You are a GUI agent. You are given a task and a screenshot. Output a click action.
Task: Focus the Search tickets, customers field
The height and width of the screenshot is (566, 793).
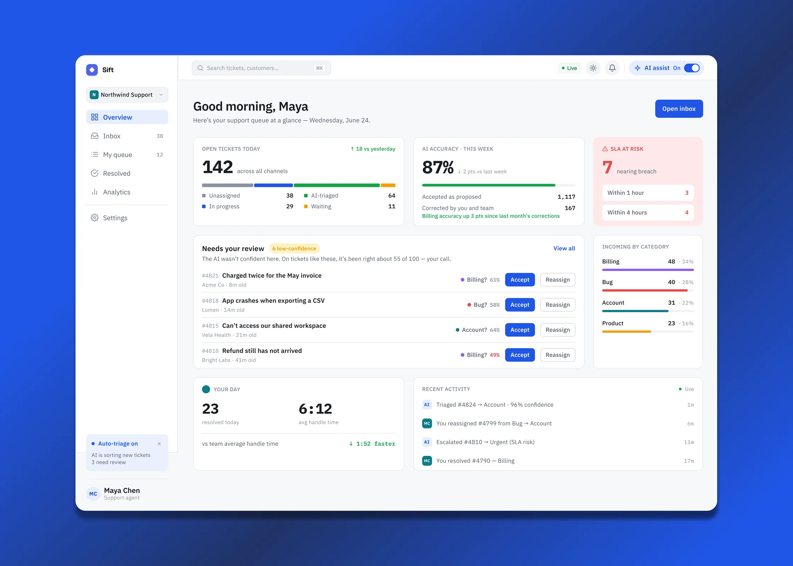point(261,68)
